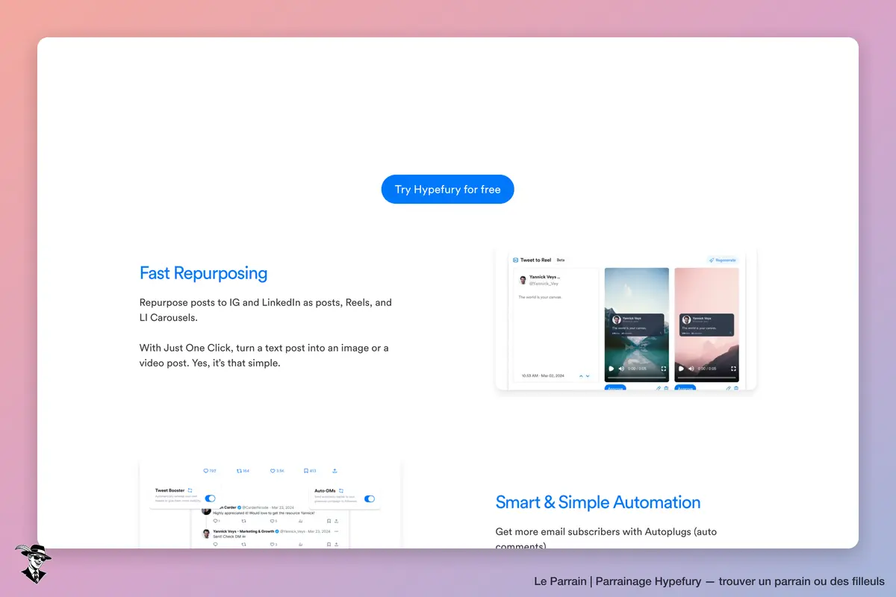Click the reply icon showing 792

[x=205, y=471]
